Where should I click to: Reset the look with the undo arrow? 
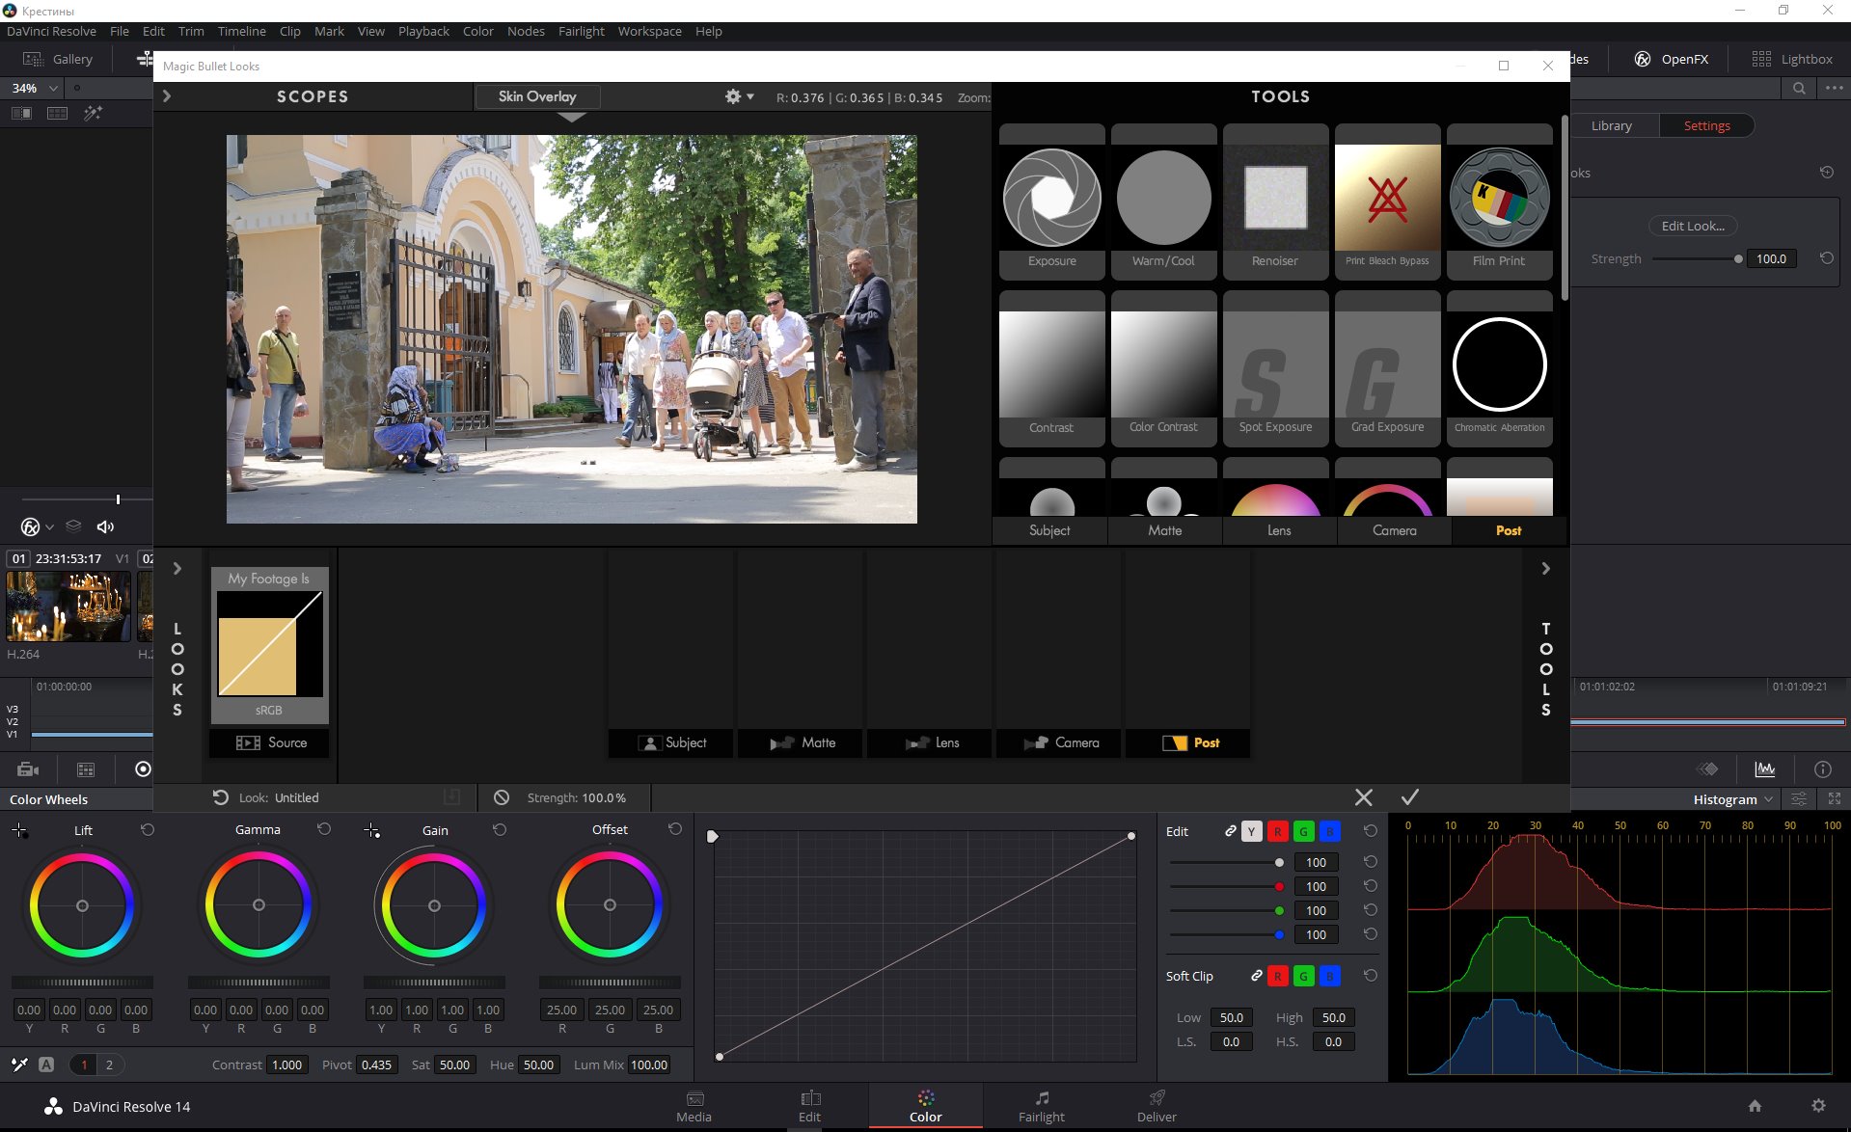coord(221,797)
